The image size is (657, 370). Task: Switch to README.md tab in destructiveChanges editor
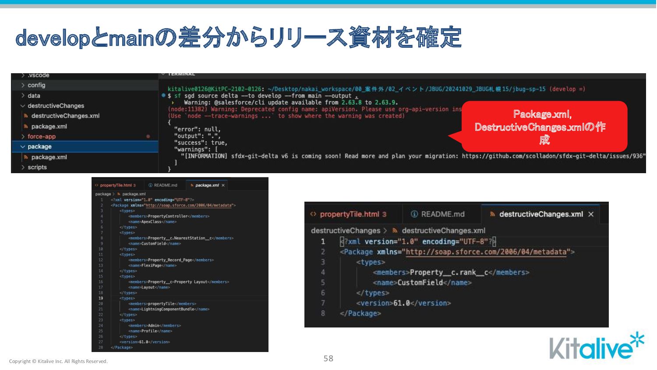click(443, 214)
